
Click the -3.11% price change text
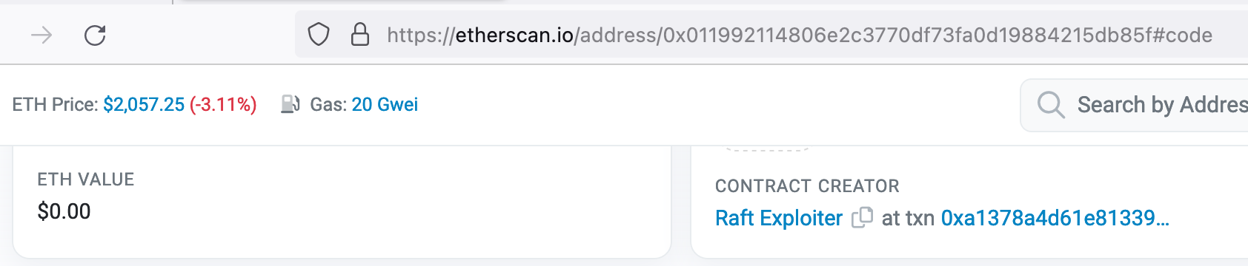click(x=223, y=104)
